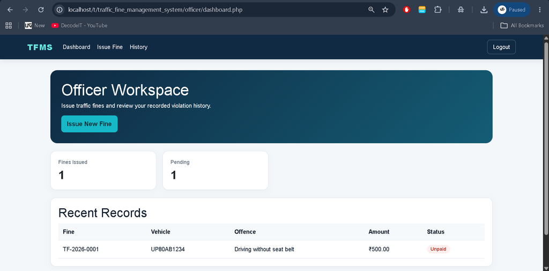Click the Fines Issued stat card

pyautogui.click(x=103, y=171)
